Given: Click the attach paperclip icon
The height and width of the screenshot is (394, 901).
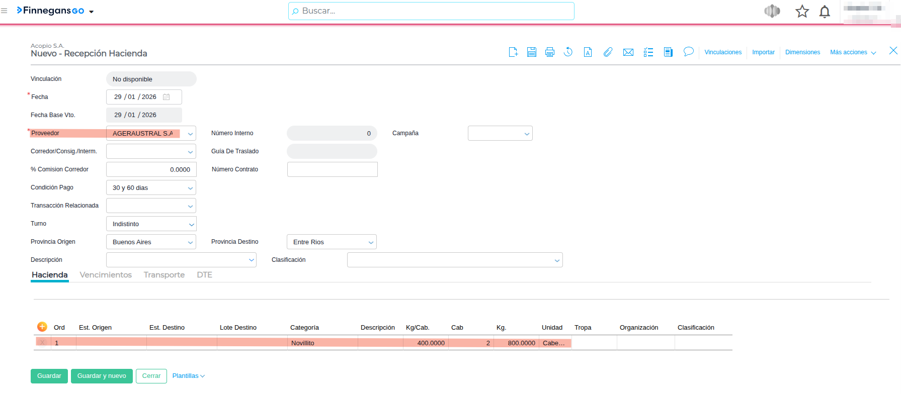Looking at the screenshot, I should 608,52.
